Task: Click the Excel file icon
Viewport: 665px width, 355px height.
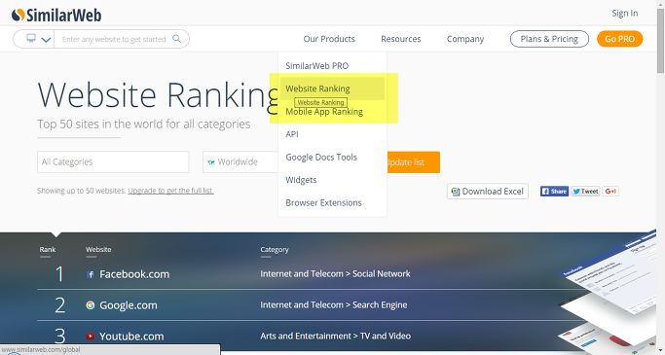Action: point(456,192)
